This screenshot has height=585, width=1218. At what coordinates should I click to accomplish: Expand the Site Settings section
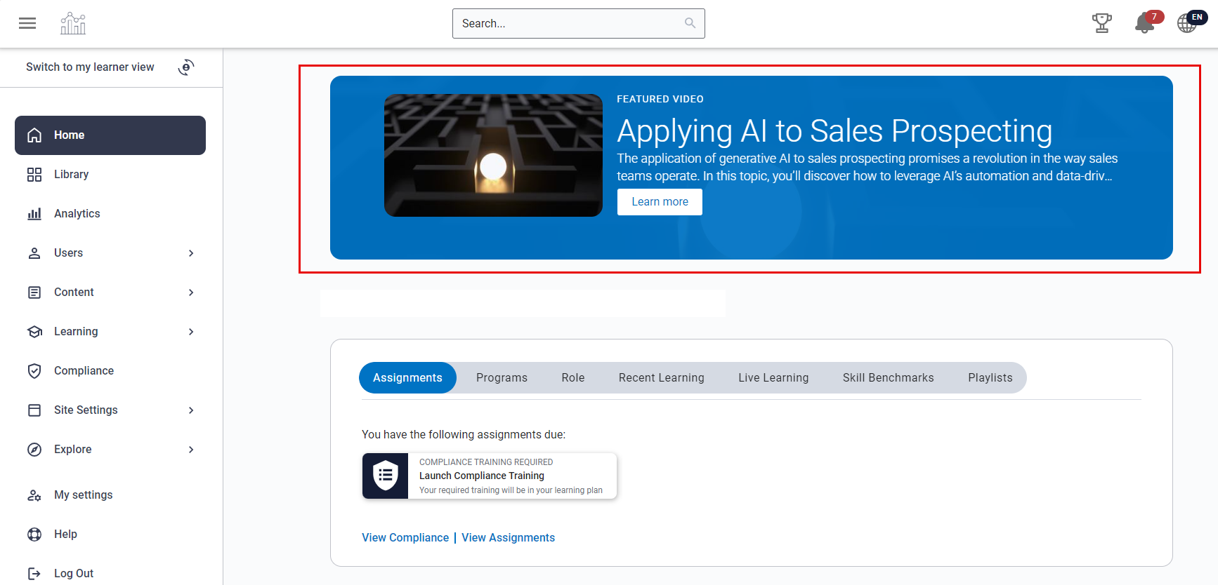(191, 410)
